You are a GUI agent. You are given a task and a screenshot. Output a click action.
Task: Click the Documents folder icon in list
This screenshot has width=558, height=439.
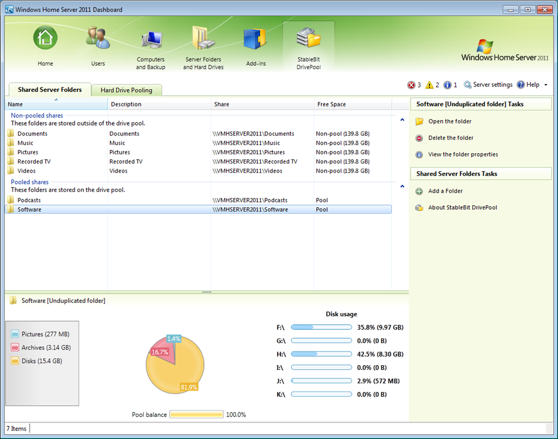coord(11,133)
